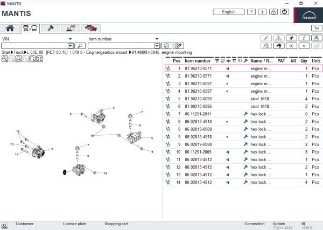Jump to first with the |< button
Viewport: 323px width, 230px height.
point(291,46)
